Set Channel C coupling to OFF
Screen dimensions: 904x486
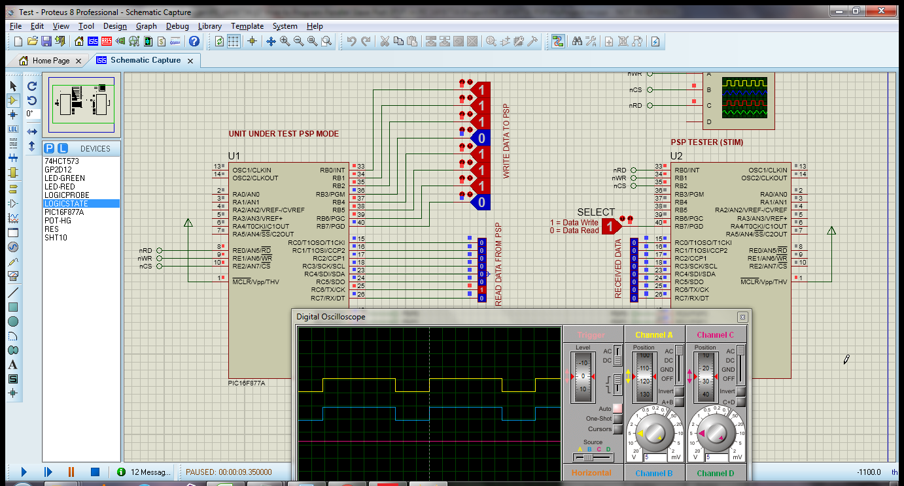click(x=740, y=378)
